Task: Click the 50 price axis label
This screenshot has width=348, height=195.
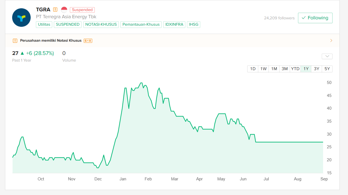Action: pyautogui.click(x=329, y=83)
